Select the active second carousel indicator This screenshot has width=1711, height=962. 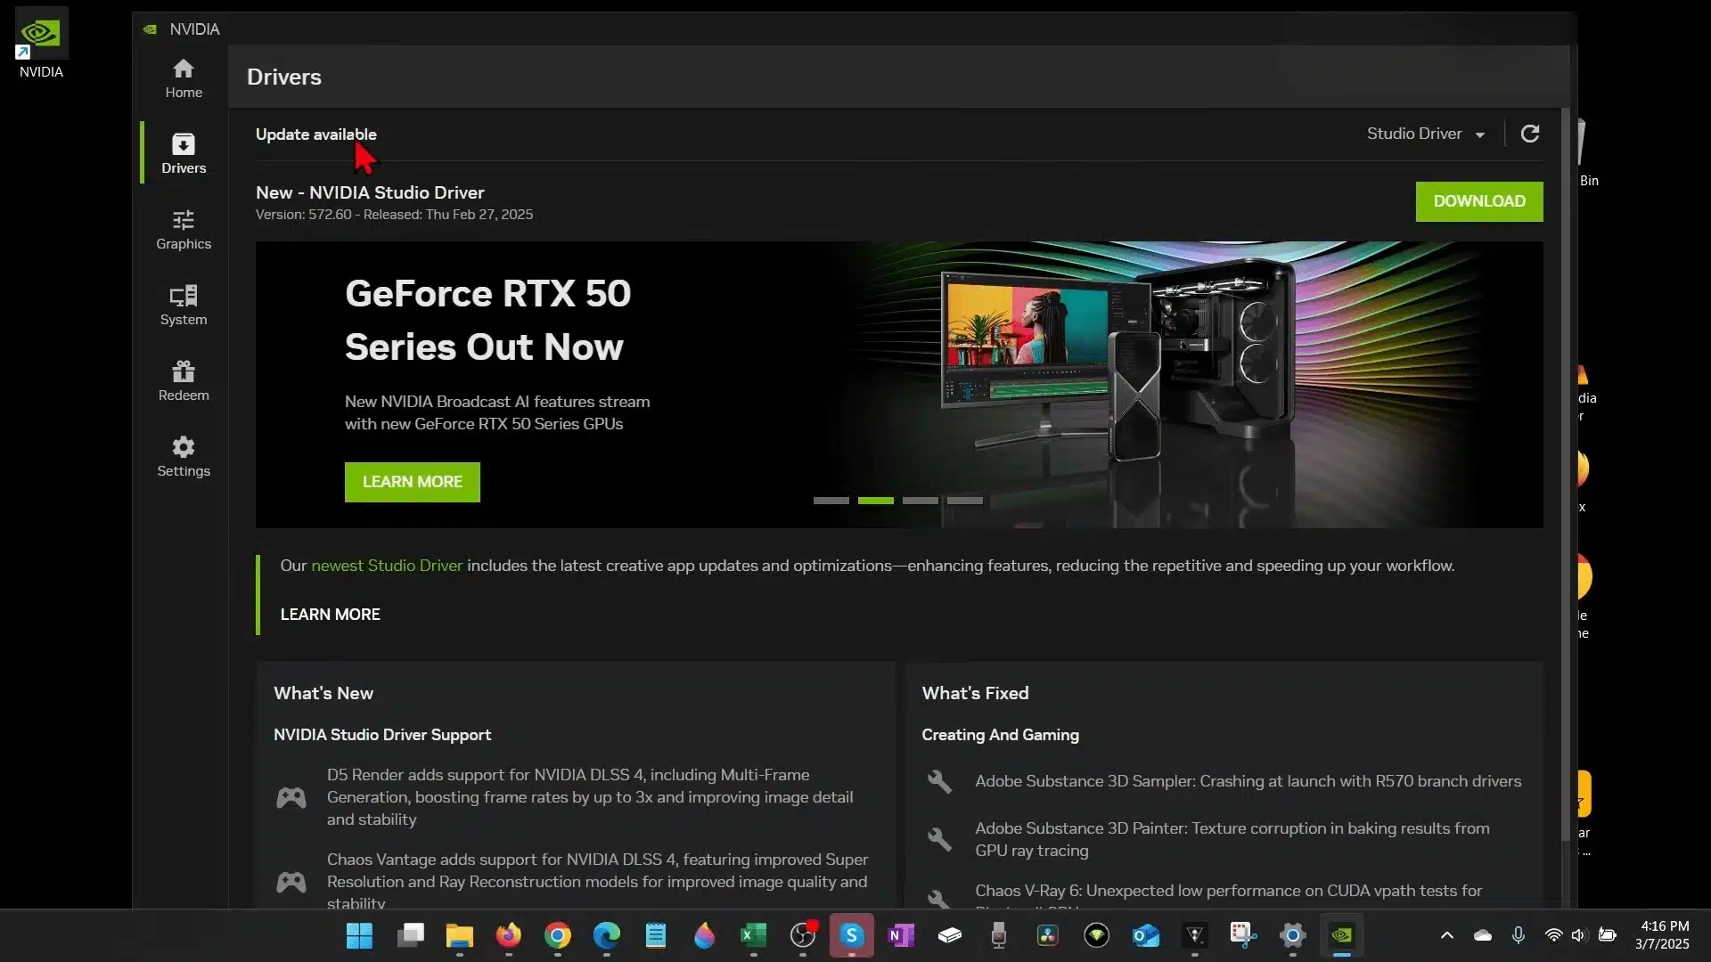coord(875,501)
